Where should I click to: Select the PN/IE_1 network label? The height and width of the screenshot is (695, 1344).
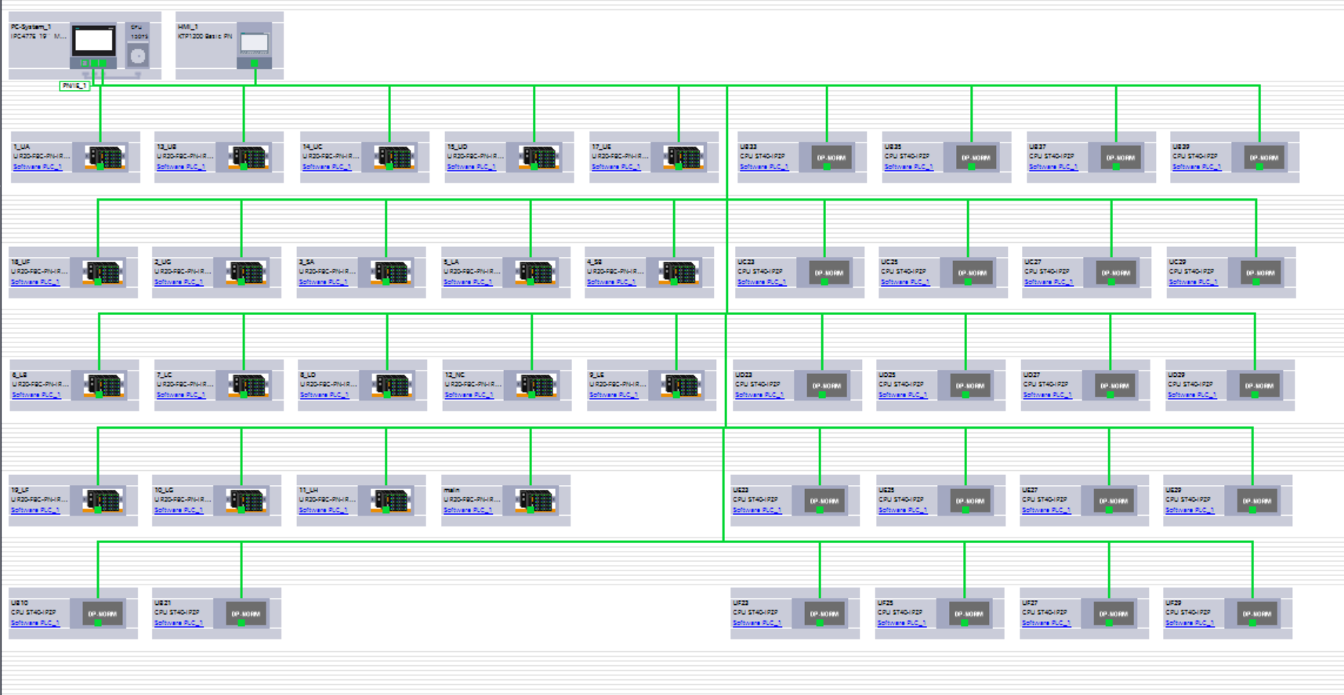click(x=74, y=85)
